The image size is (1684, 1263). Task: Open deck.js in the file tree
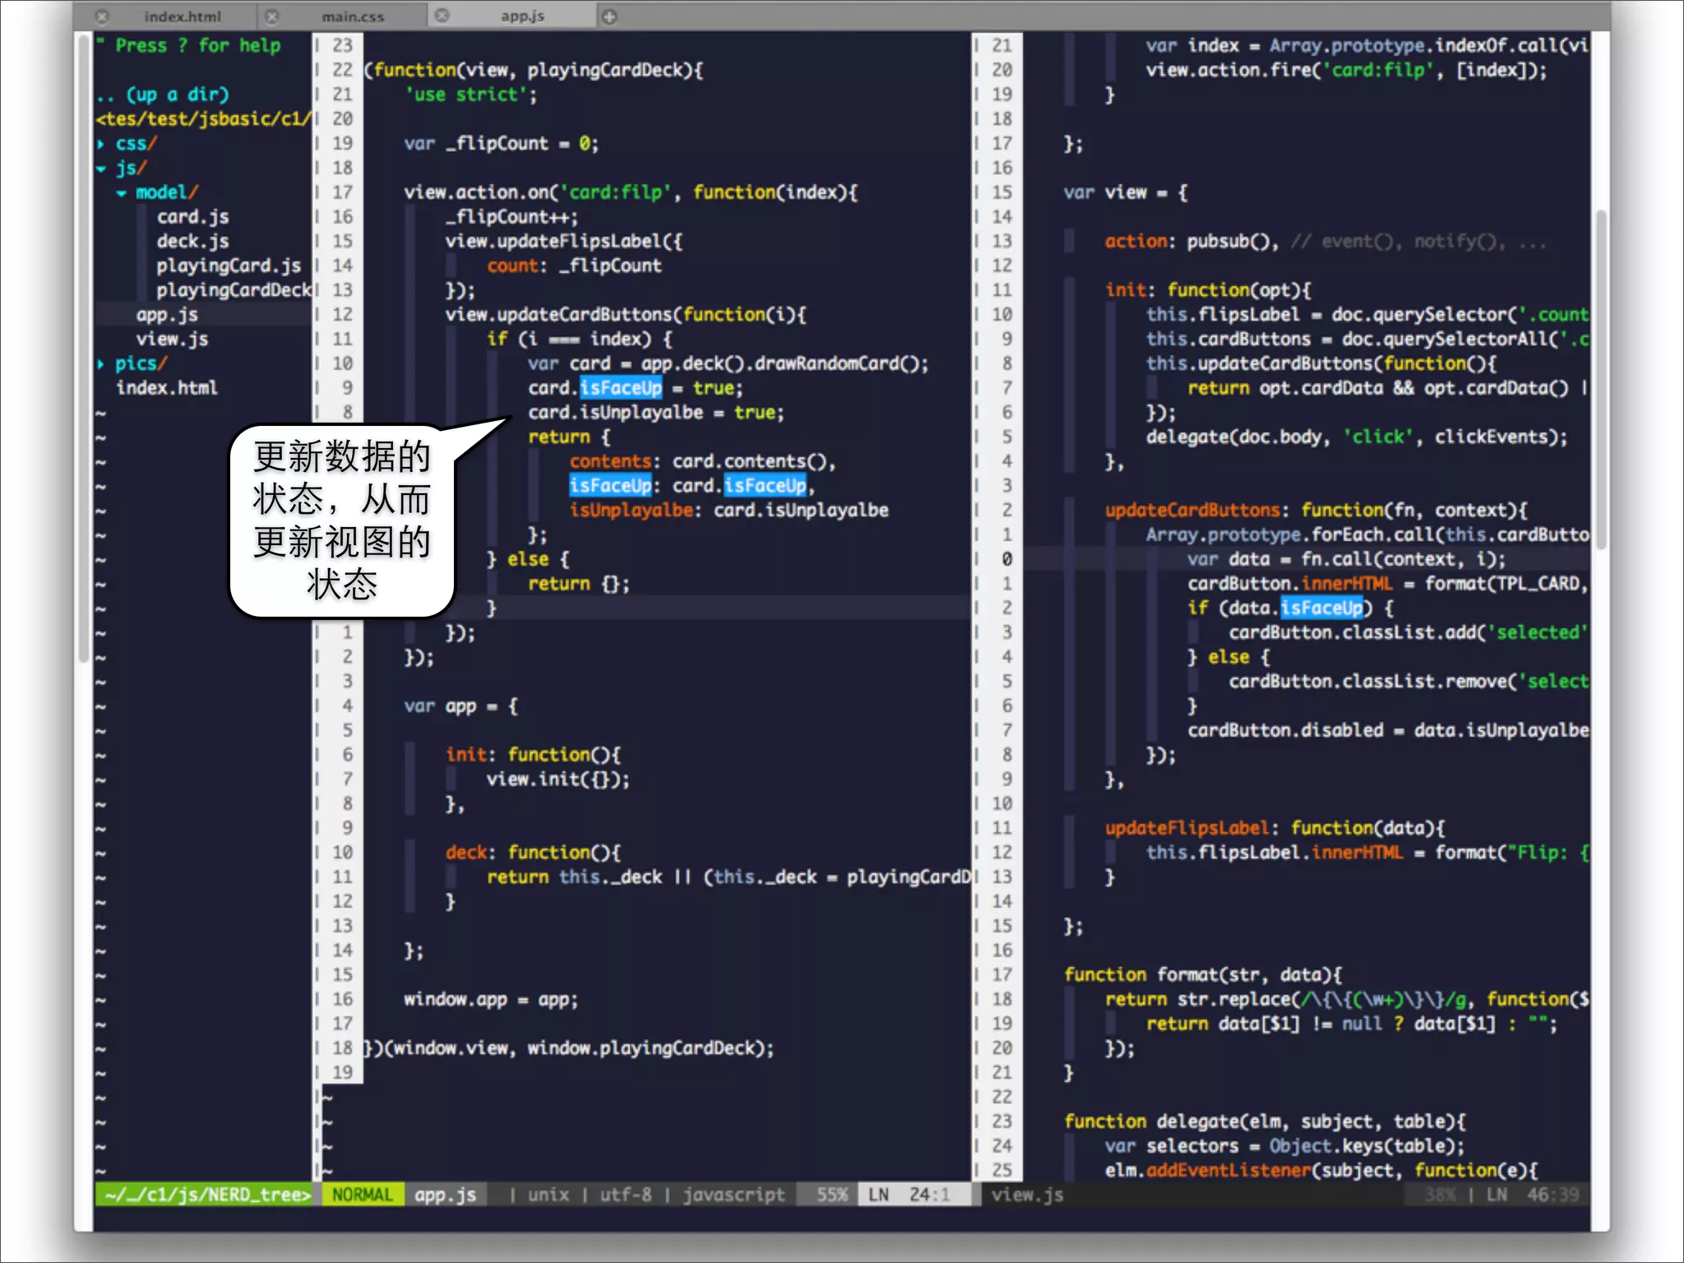193,242
